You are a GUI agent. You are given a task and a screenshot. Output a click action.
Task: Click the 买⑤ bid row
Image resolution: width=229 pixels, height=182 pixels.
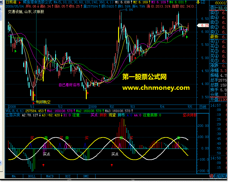pos(218,61)
